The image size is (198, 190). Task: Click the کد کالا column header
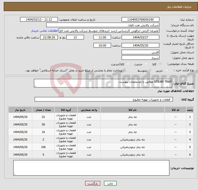[175, 110]
